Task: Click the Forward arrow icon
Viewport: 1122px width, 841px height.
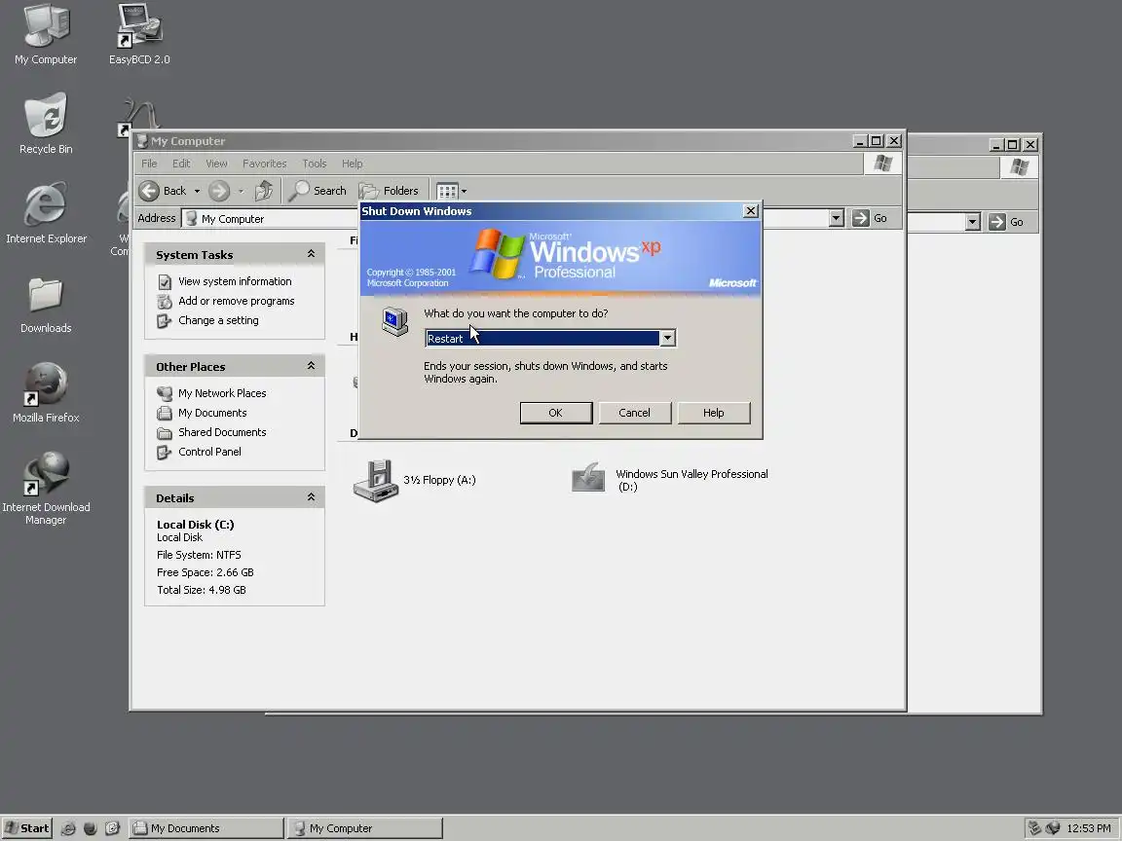Action: 219,191
